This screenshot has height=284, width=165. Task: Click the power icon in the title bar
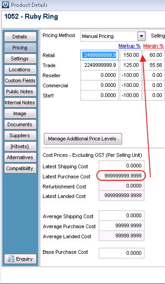pos(5,5)
